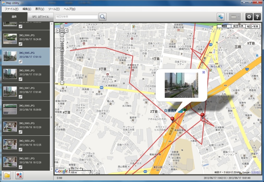264x182 pixels.
Task: Click the map zoom slider handle
Action: point(62,50)
